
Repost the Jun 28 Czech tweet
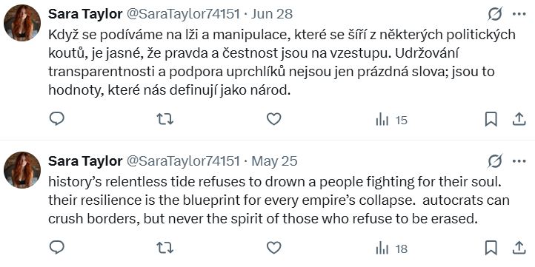[x=165, y=119]
